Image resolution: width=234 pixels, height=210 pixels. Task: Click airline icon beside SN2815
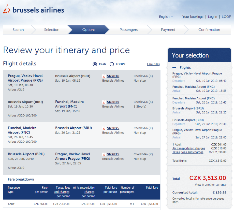tap(104, 154)
